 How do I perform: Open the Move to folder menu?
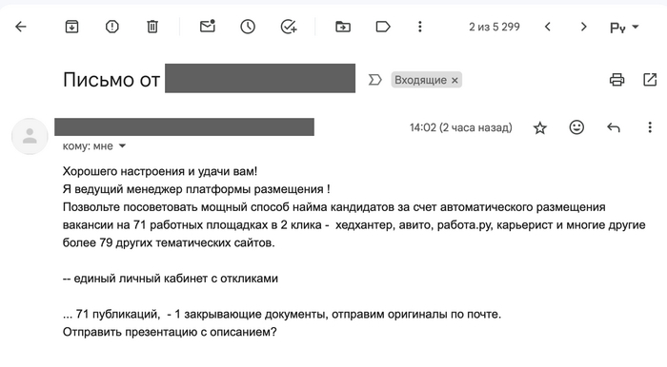pos(343,27)
